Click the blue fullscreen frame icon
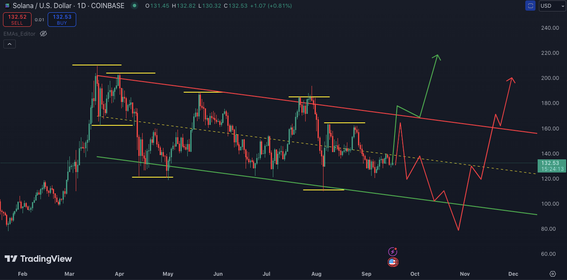 530,6
